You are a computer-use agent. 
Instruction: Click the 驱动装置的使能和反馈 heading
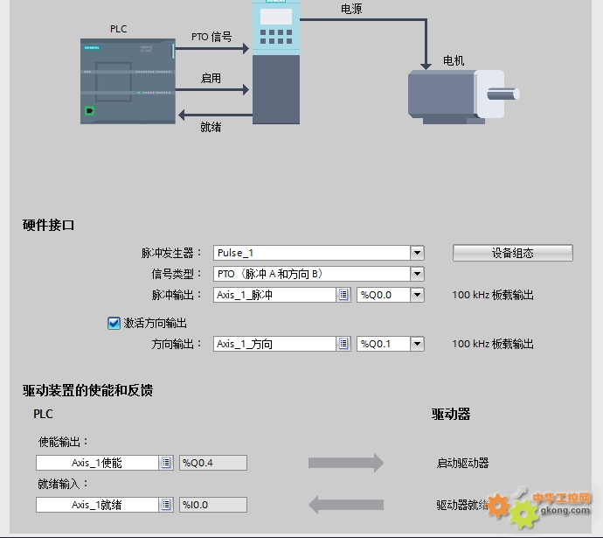(87, 390)
